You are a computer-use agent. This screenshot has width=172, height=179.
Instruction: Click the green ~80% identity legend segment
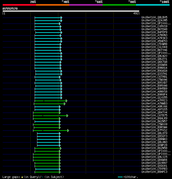click(x=119, y=5)
